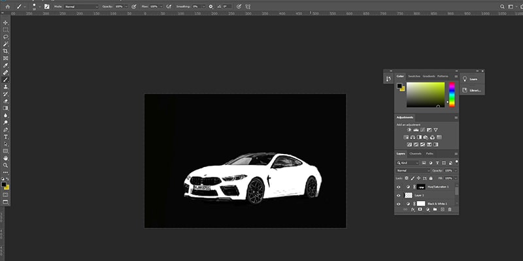Viewport: 523px width, 261px height.
Task: Open the brush tool preset picker arrow
Action: pyautogui.click(x=25, y=7)
